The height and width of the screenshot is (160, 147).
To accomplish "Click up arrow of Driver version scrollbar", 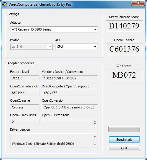I will coord(95,136).
